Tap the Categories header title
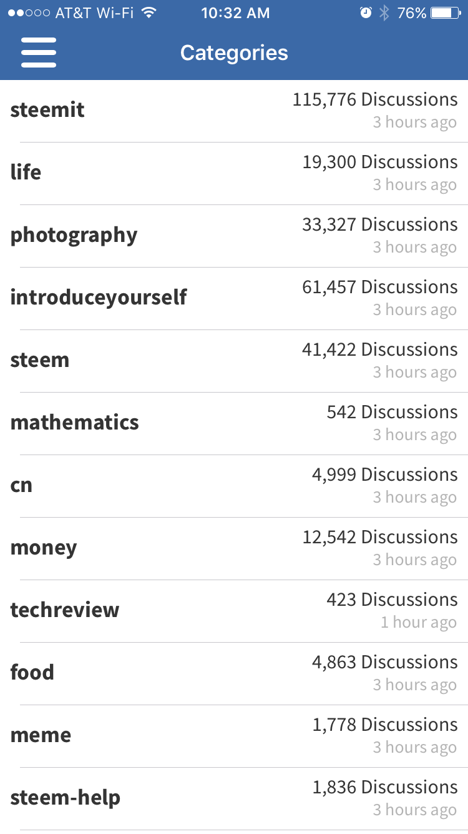 [234, 53]
